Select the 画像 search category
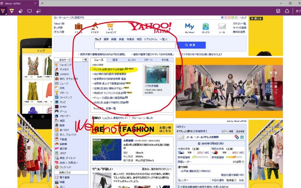The image size is (301, 188). pyautogui.click(x=106, y=39)
